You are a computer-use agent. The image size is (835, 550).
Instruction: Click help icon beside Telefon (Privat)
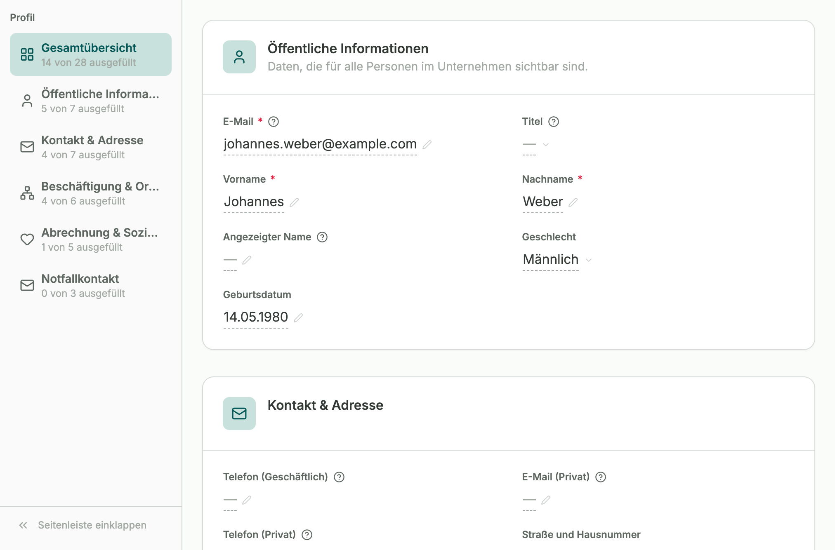coord(307,535)
